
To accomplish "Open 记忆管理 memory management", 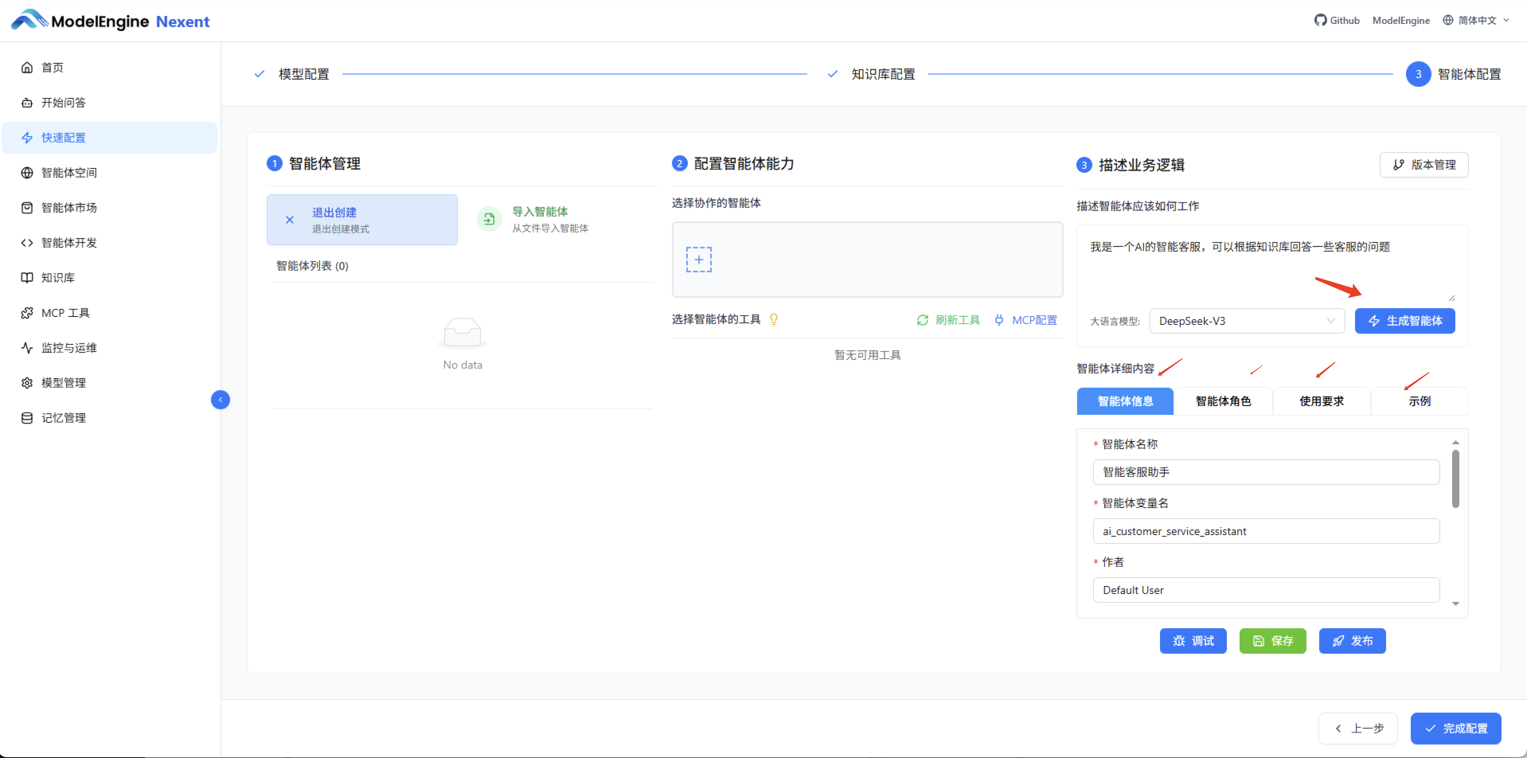I will (62, 417).
